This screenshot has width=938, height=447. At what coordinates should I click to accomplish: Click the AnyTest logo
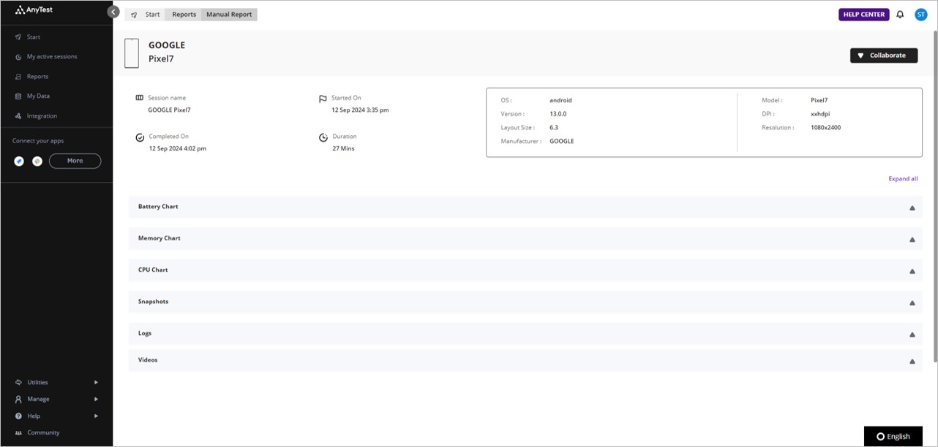click(x=35, y=10)
